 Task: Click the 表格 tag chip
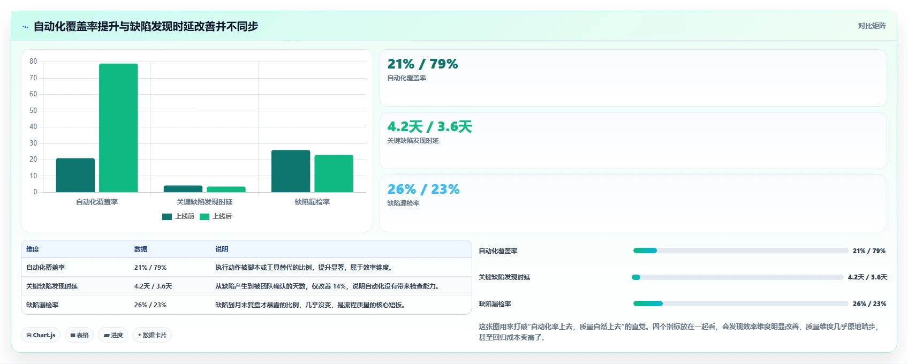pyautogui.click(x=80, y=335)
